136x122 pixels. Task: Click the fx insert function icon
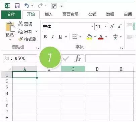pyautogui.click(x=78, y=58)
